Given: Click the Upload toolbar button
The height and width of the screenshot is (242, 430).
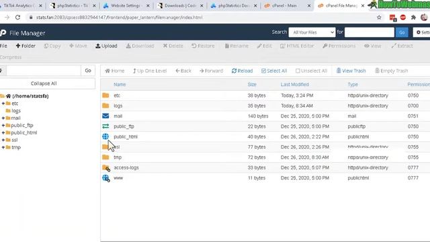Looking at the screenshot, I should [106, 46].
